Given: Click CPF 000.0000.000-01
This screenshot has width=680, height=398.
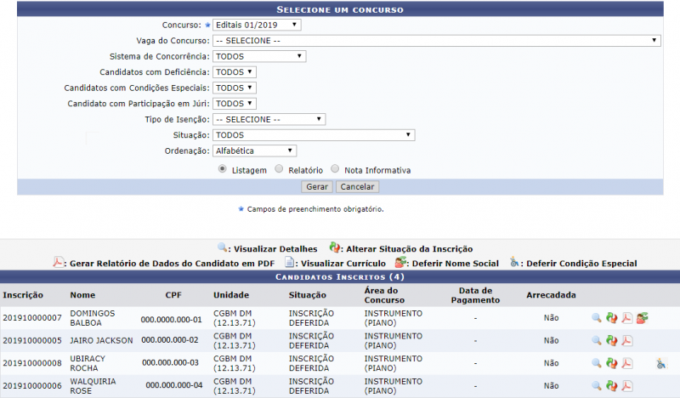Looking at the screenshot, I should pyautogui.click(x=172, y=320).
